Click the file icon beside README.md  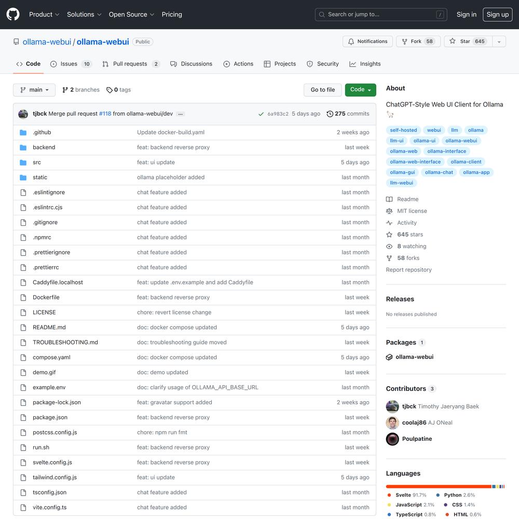[x=23, y=327]
